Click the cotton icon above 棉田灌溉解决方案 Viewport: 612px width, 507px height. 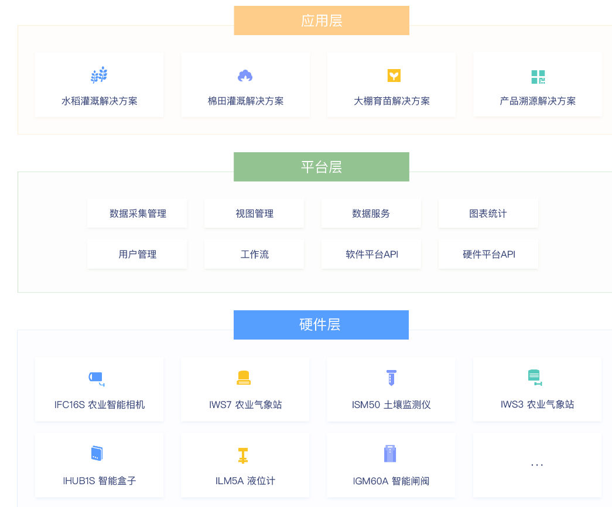tap(245, 76)
